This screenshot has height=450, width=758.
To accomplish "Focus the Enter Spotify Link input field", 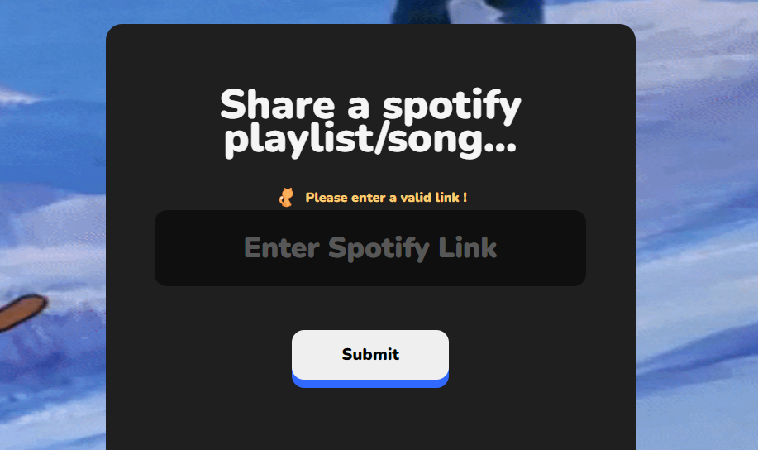I will tap(370, 247).
